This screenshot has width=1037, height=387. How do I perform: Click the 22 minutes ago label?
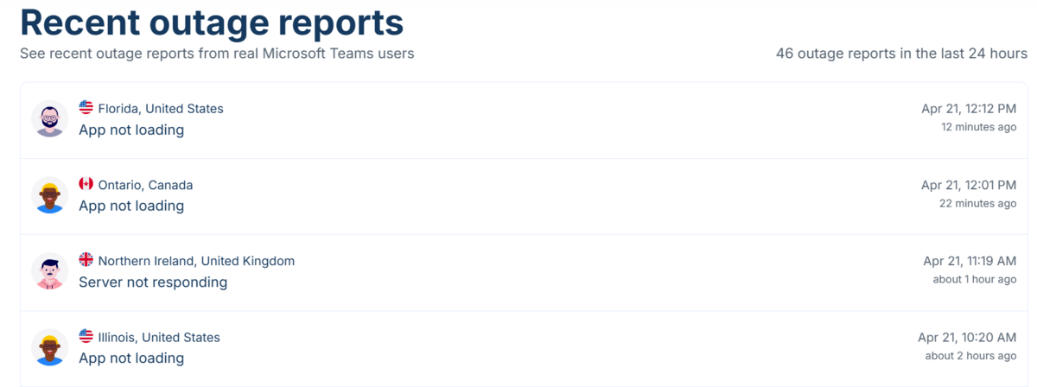tap(978, 204)
